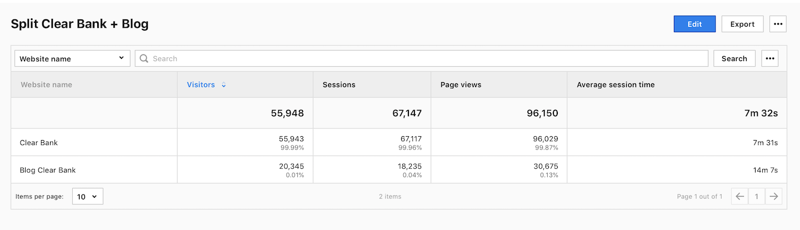Open the report options three-dot menu
800x230 pixels.
pyautogui.click(x=778, y=24)
